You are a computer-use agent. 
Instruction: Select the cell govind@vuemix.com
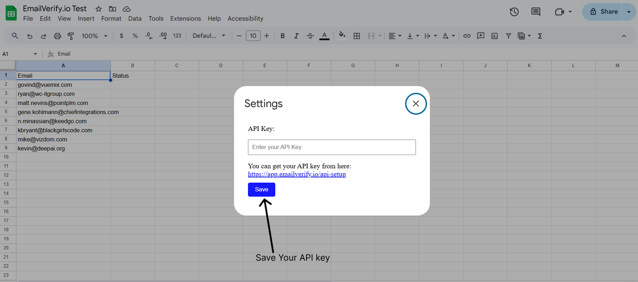tap(63, 85)
